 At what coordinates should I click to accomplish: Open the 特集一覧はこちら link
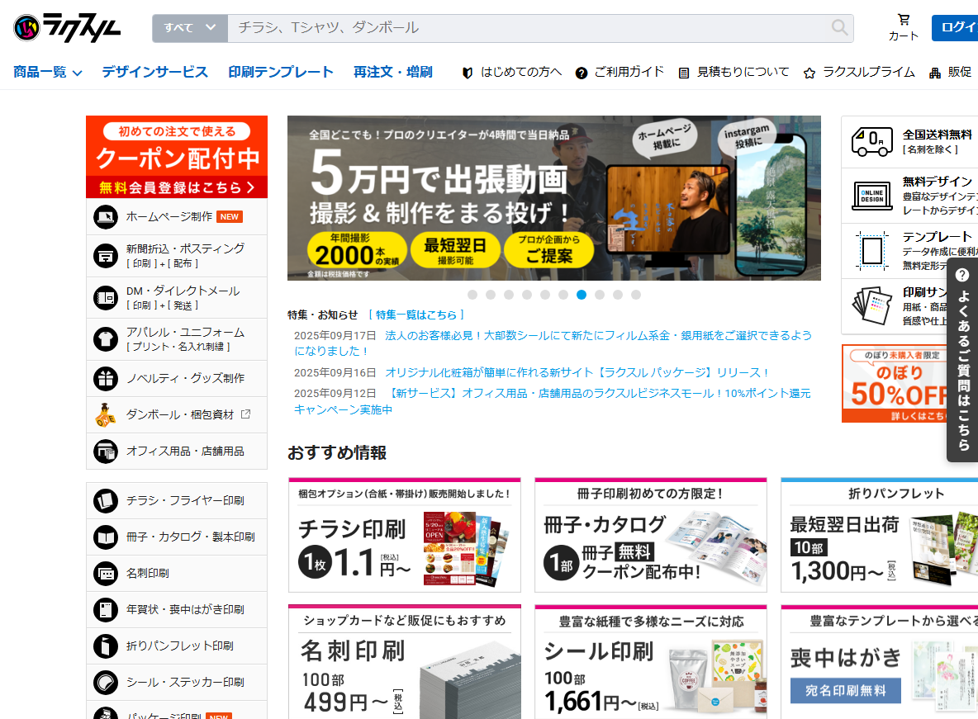[416, 315]
